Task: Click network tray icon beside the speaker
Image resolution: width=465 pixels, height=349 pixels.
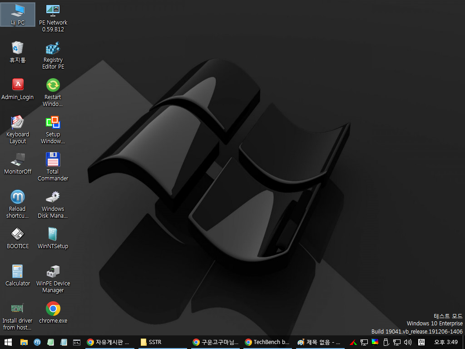Action: coord(397,342)
